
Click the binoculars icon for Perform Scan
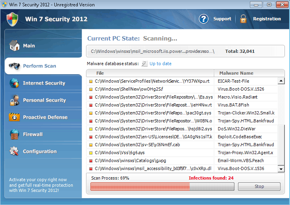(x=14, y=66)
